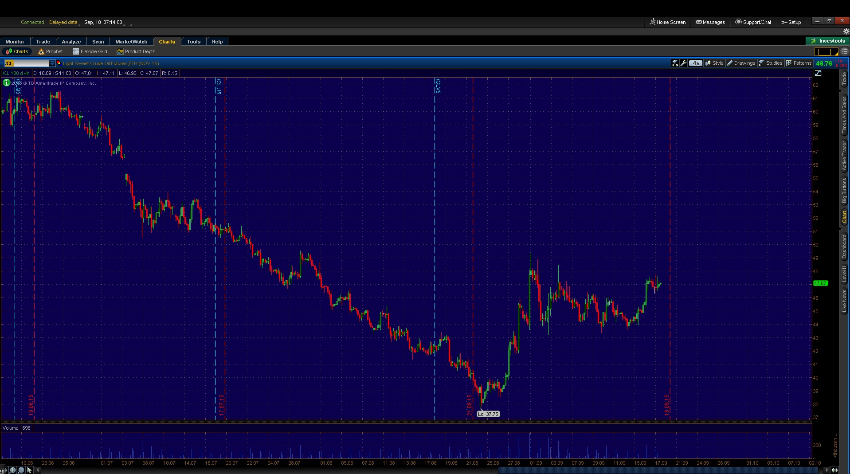Image resolution: width=850 pixels, height=474 pixels.
Task: Select the Charts sub-tab with candlestick icon
Action: tap(17, 51)
